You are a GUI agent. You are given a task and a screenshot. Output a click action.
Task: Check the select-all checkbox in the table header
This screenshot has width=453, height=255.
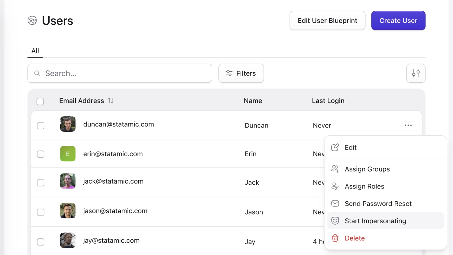click(40, 101)
